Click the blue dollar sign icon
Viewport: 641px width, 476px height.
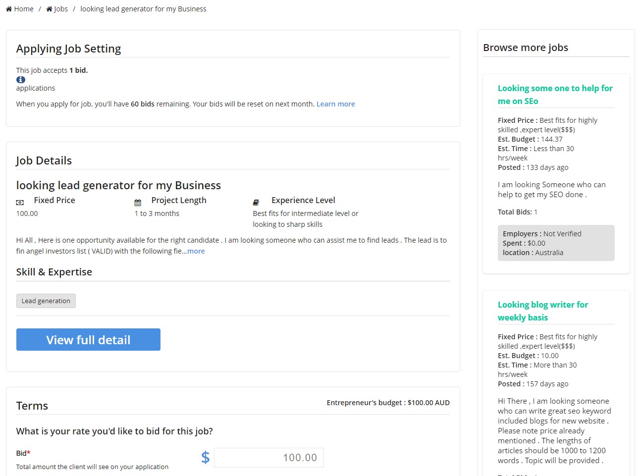(x=205, y=457)
